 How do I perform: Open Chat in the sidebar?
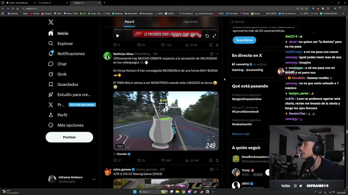tap(57, 64)
